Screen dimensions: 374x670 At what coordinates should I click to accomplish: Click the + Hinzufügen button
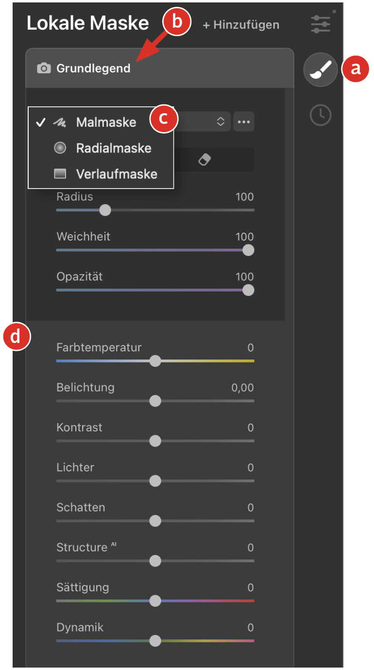pos(241,24)
